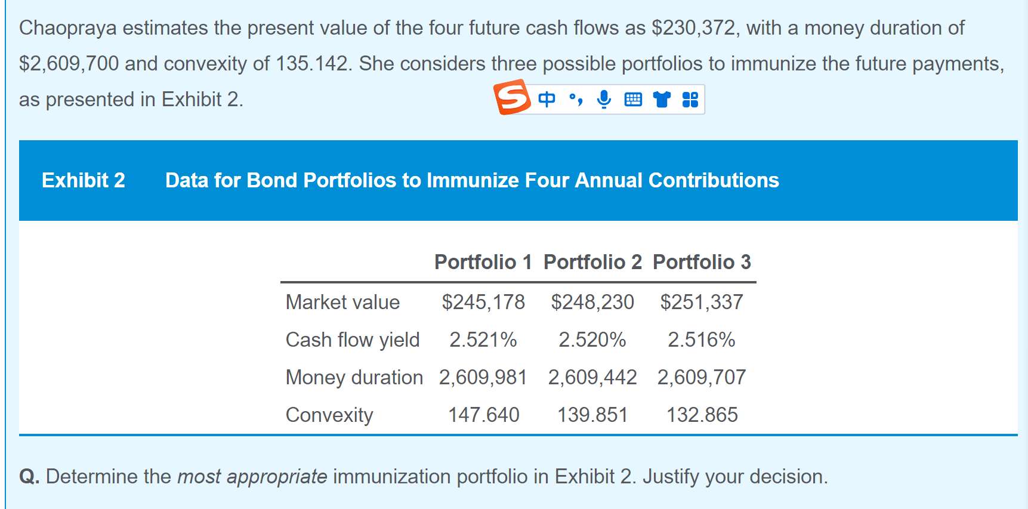The height and width of the screenshot is (509, 1028).
Task: Click the Portfolio 2 market value $248,230
Action: [592, 302]
